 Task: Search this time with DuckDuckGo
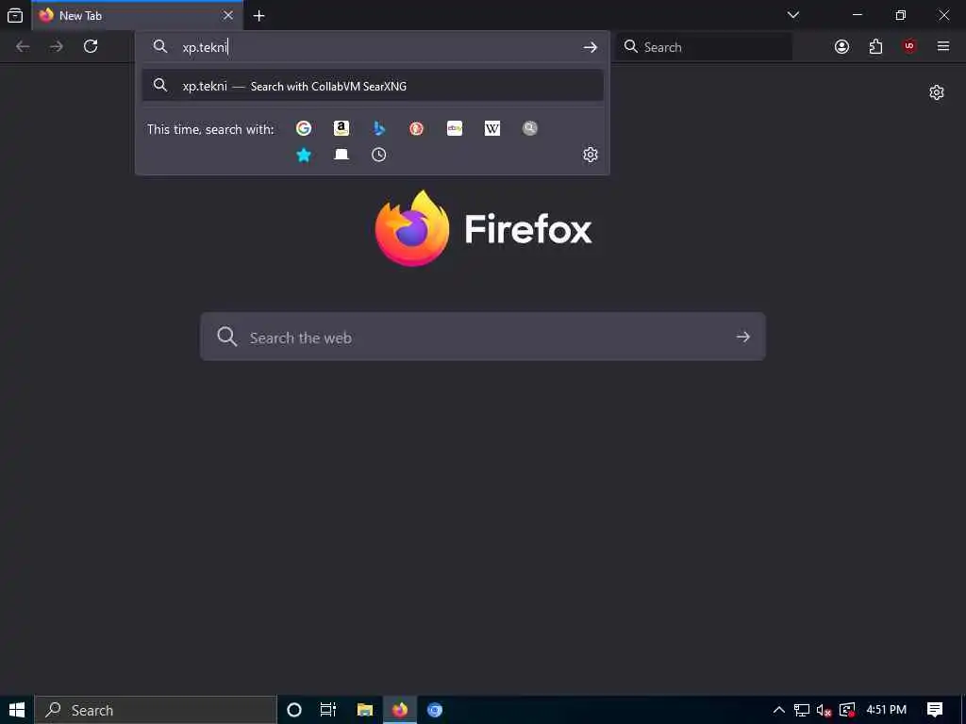click(416, 128)
